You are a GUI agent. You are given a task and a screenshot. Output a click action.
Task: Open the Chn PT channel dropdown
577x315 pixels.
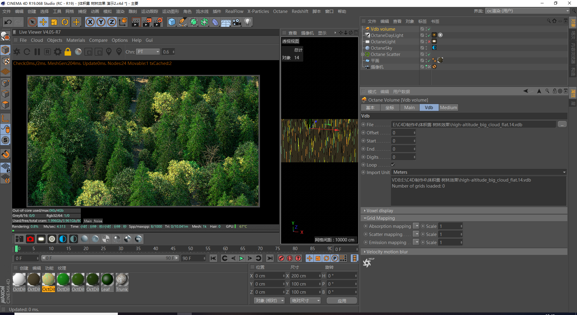pyautogui.click(x=148, y=52)
